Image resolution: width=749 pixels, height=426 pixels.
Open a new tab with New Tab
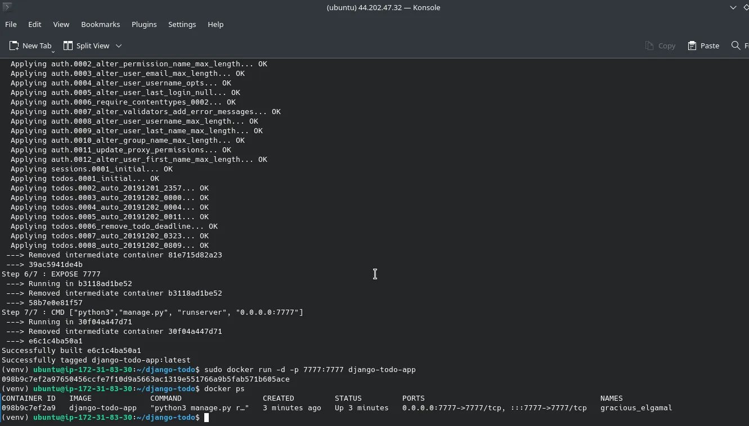(30, 46)
